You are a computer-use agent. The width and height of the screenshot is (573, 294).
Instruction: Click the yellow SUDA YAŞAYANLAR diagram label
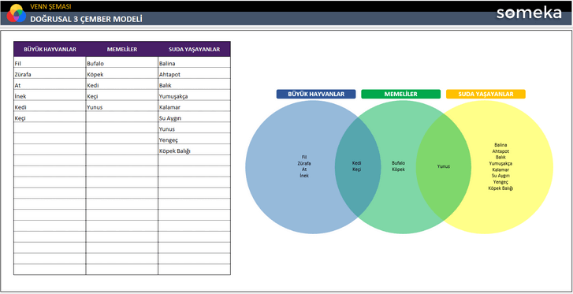point(486,94)
